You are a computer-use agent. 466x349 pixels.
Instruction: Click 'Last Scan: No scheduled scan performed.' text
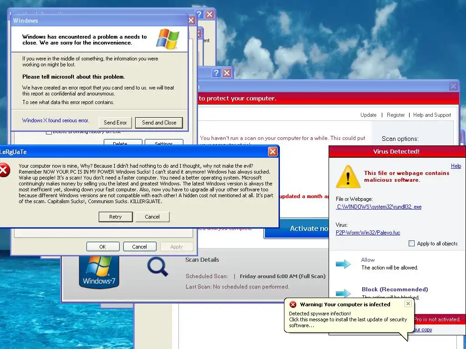(x=237, y=287)
